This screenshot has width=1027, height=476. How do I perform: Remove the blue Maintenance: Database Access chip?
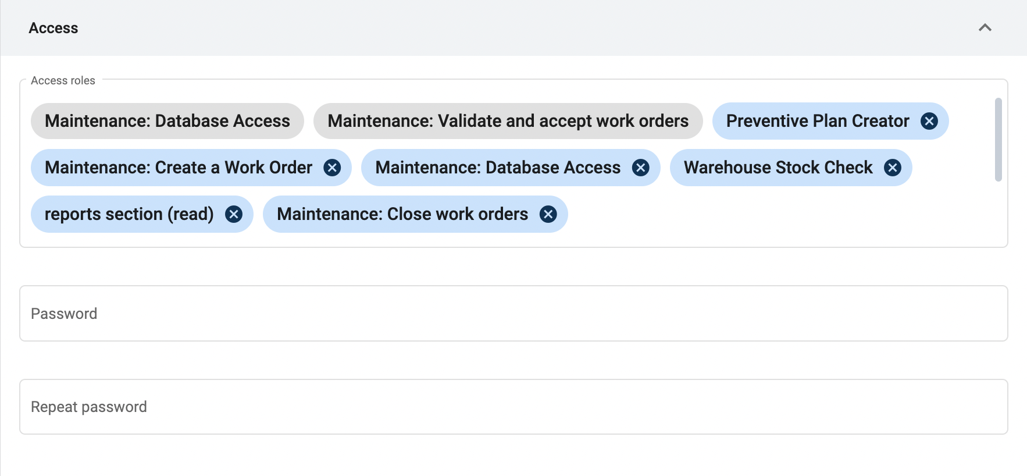click(x=641, y=168)
